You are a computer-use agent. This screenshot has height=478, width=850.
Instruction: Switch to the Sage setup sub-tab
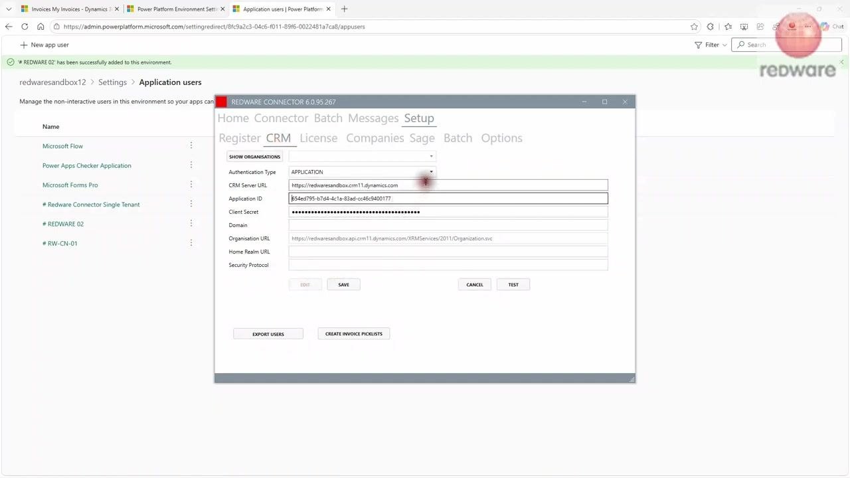coord(422,138)
